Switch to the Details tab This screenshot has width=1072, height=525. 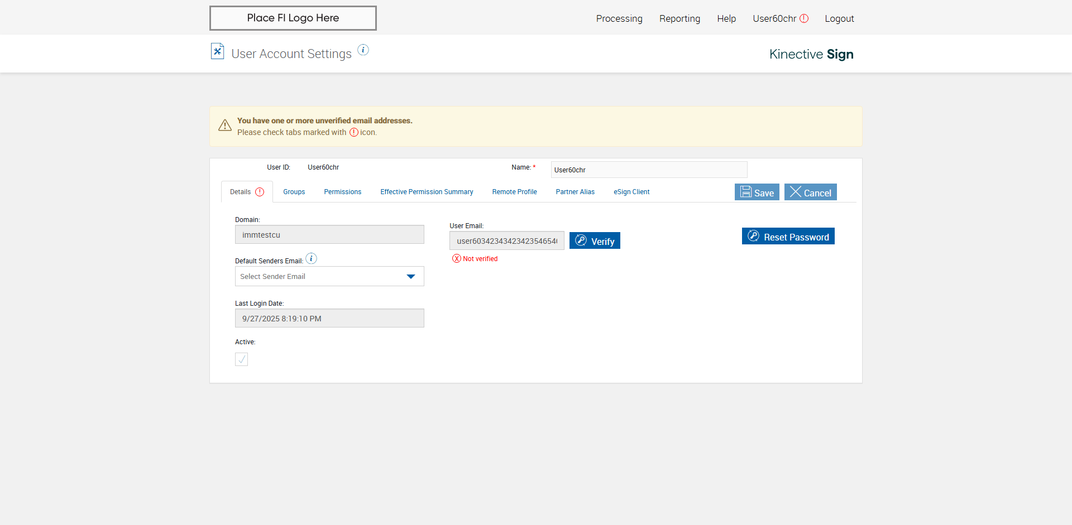click(x=247, y=192)
